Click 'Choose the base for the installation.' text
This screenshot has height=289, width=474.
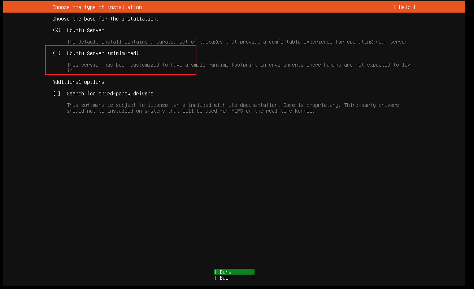pos(106,19)
